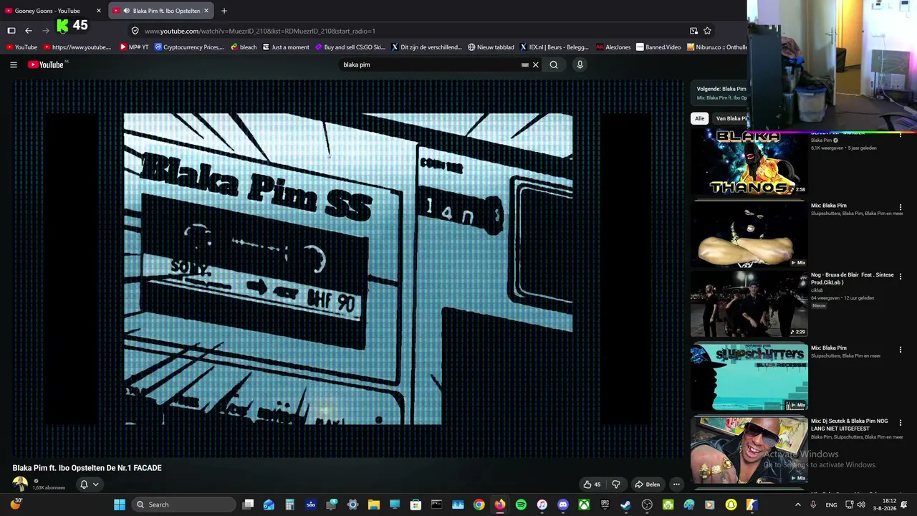This screenshot has height=516, width=917.
Task: Open the IEX.nl Beurs bookmark
Action: [554, 47]
